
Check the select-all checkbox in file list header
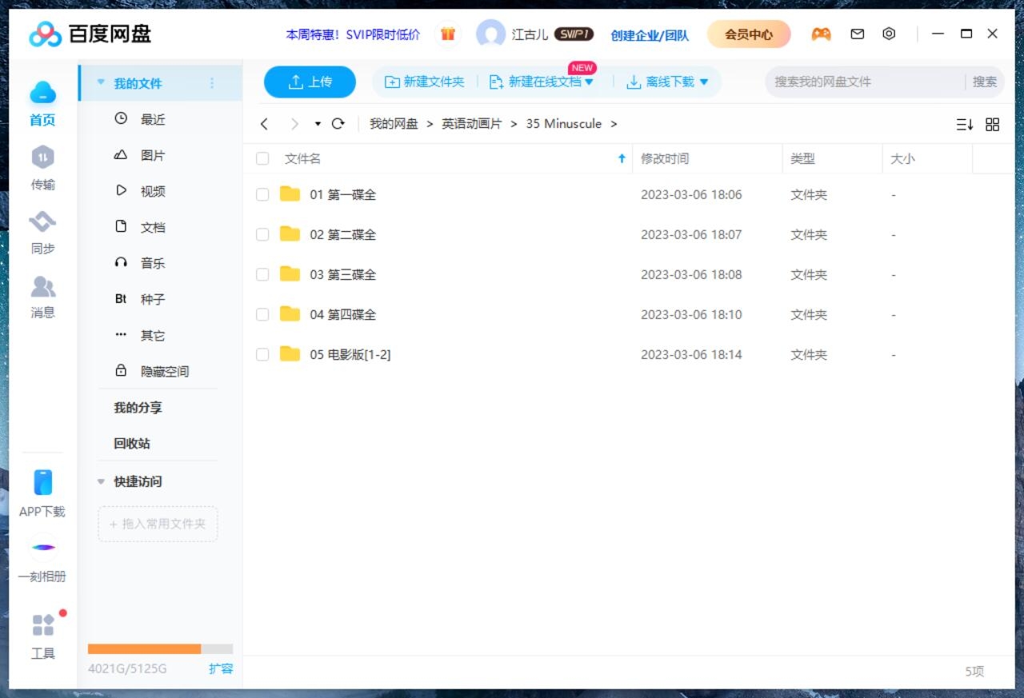(x=262, y=158)
